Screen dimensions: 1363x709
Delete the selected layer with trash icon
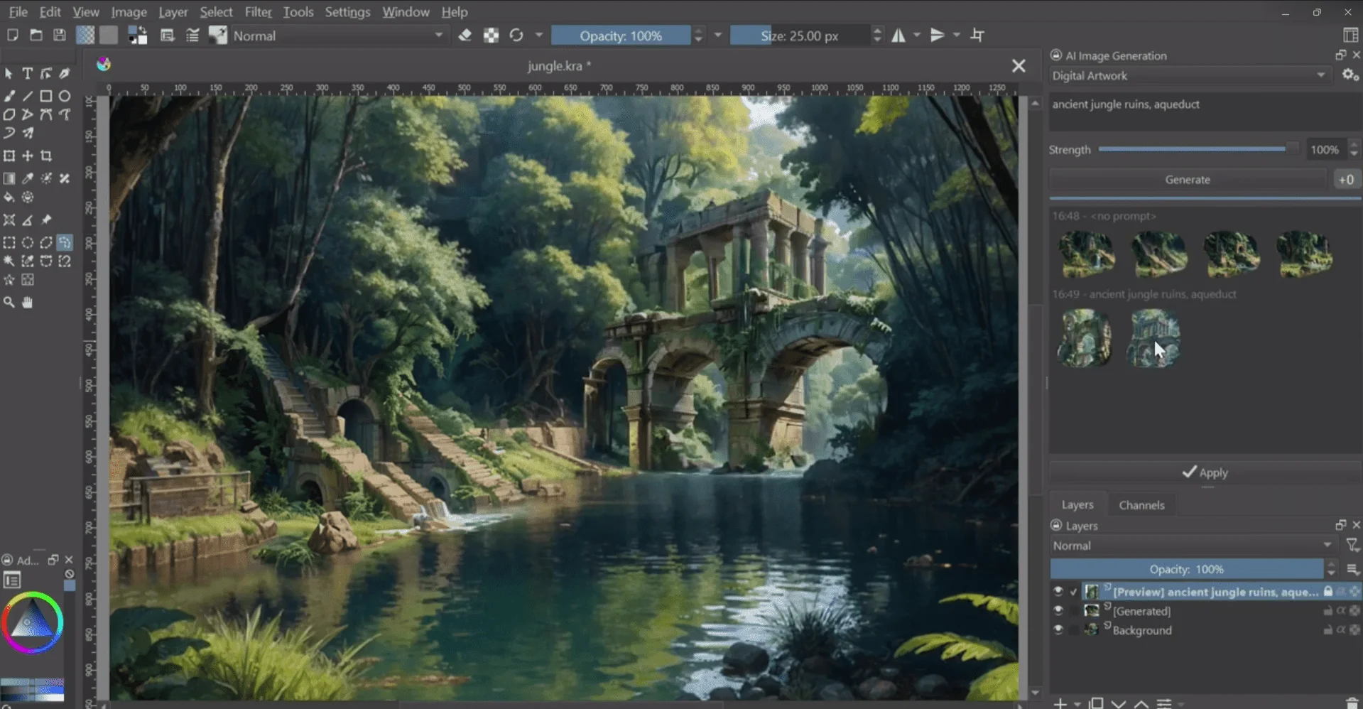1352,703
